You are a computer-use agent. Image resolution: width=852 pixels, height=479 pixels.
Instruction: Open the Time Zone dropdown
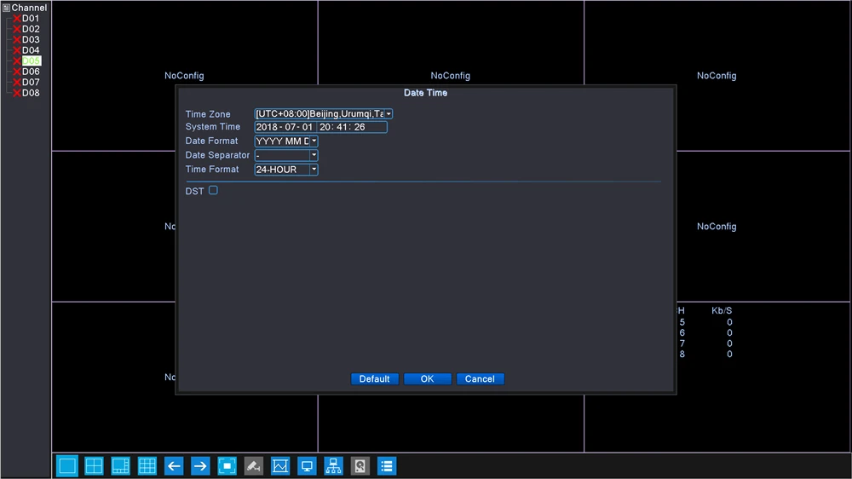coord(389,113)
